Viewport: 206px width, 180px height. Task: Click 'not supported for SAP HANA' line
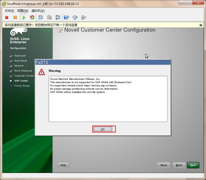[x=91, y=82]
